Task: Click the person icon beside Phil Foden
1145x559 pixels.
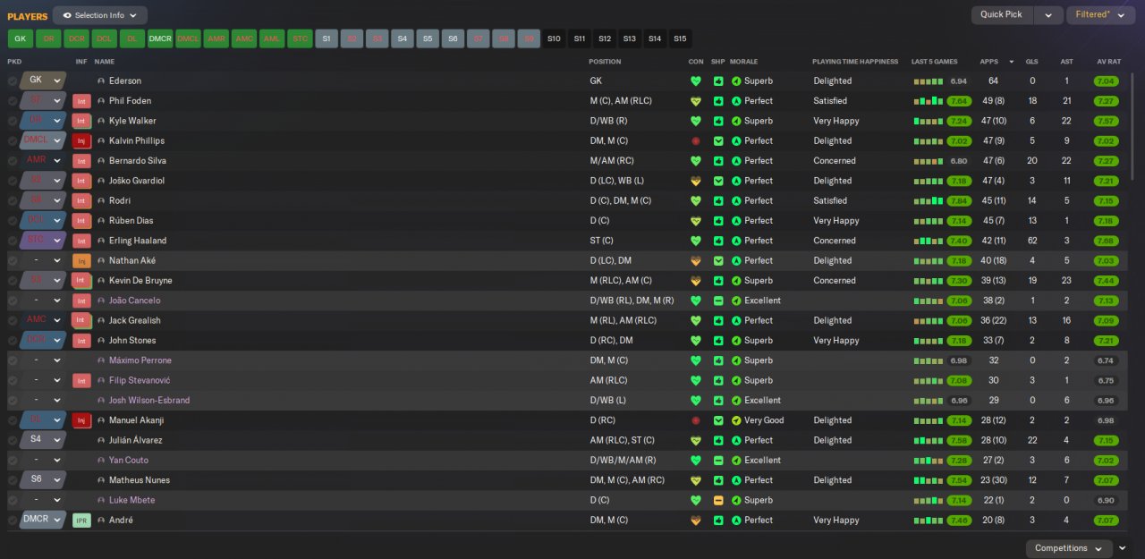Action: (101, 101)
